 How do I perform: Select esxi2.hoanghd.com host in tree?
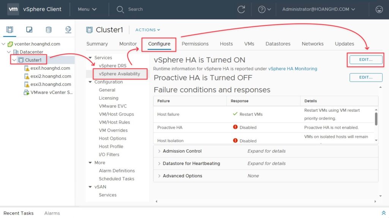tap(51, 76)
